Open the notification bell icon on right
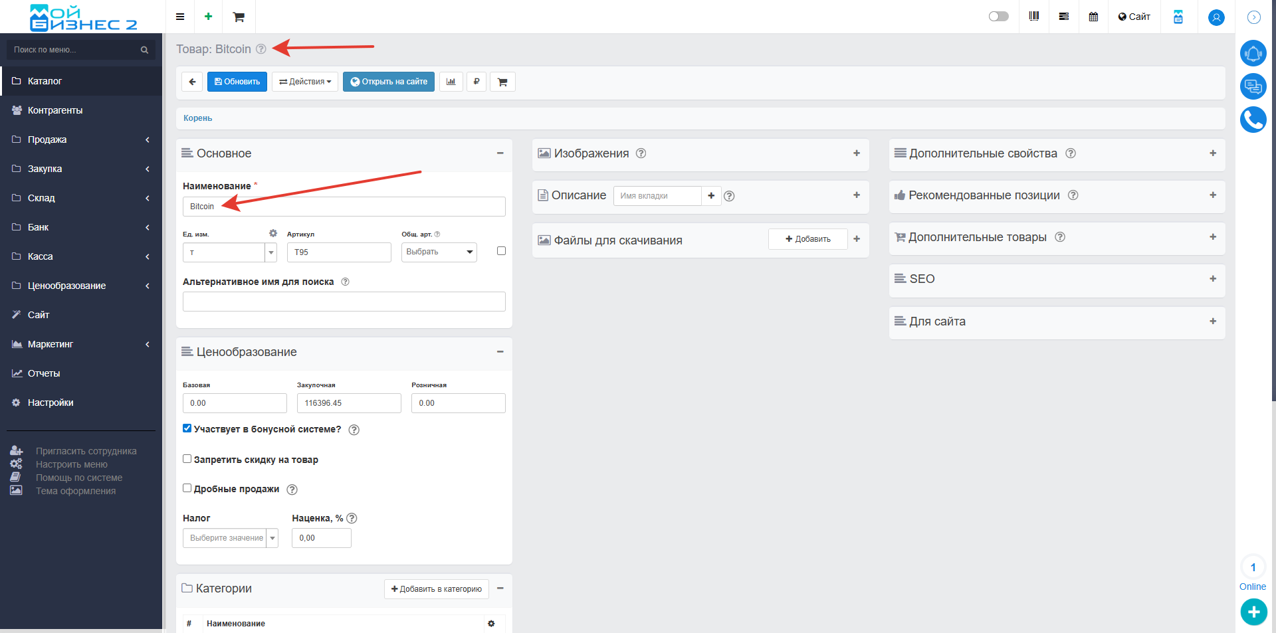The image size is (1276, 633). [1253, 53]
